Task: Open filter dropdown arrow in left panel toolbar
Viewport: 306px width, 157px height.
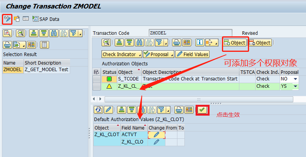Action: tap(80, 33)
